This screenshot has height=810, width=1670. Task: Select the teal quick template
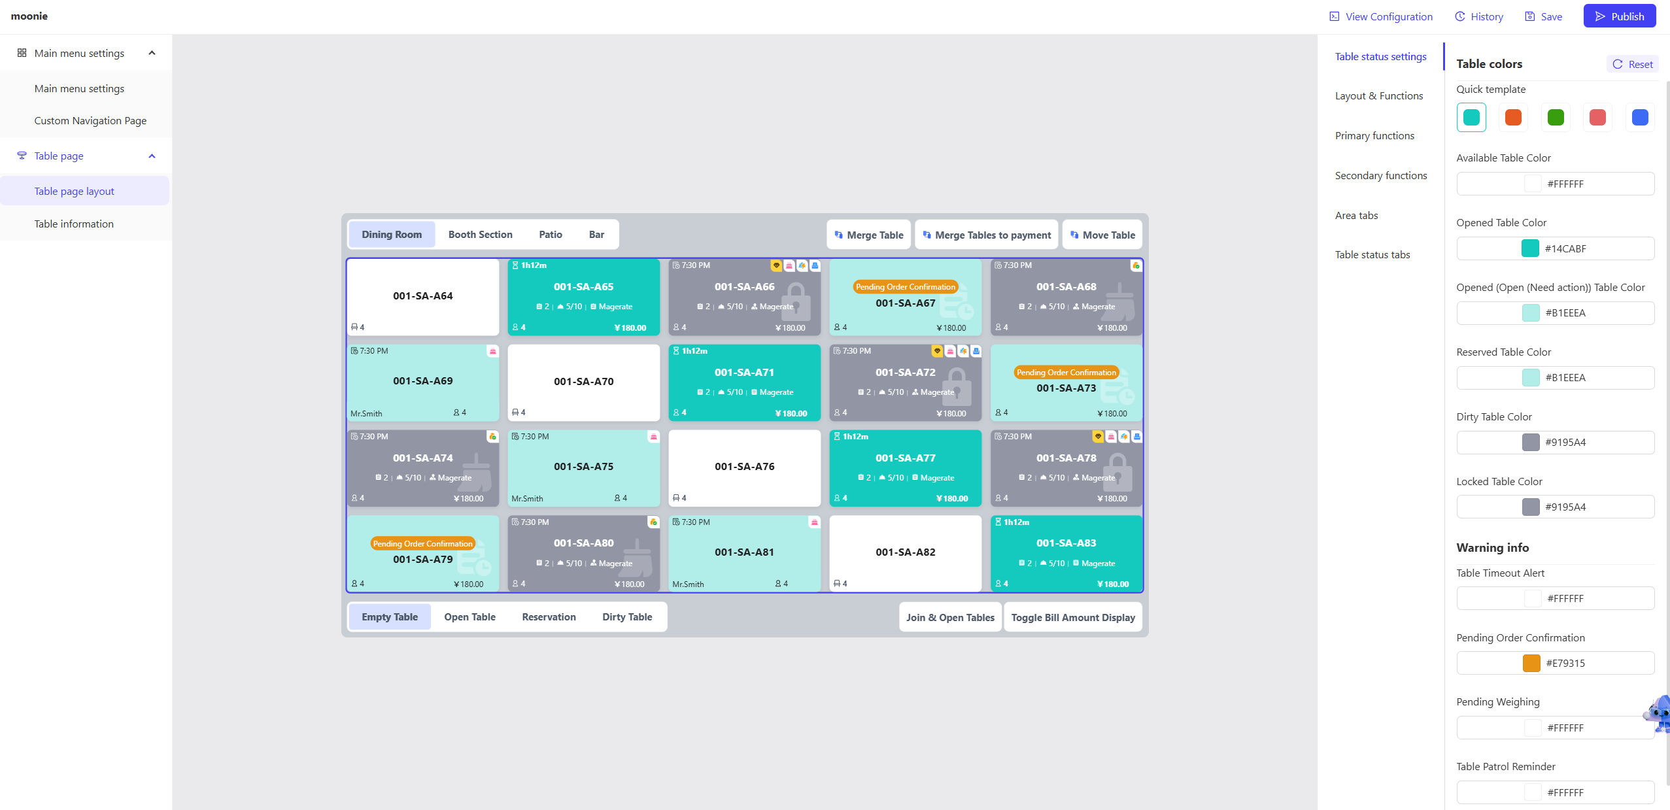tap(1471, 118)
